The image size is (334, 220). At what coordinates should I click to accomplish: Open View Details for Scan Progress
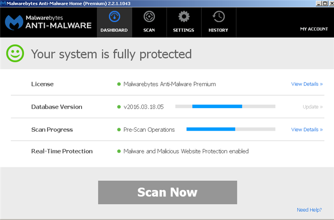click(306, 129)
